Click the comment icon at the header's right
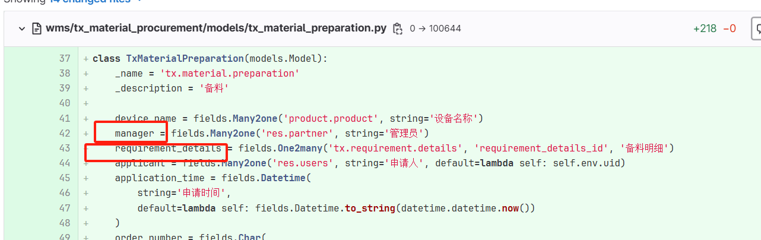This screenshot has width=761, height=240. (x=756, y=28)
